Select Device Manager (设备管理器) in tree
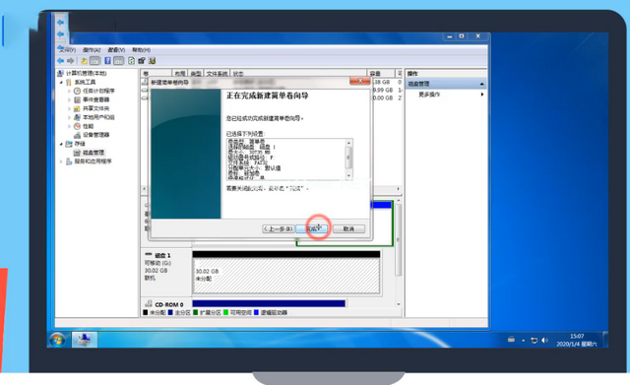Image resolution: width=630 pixels, height=385 pixels. pyautogui.click(x=96, y=135)
